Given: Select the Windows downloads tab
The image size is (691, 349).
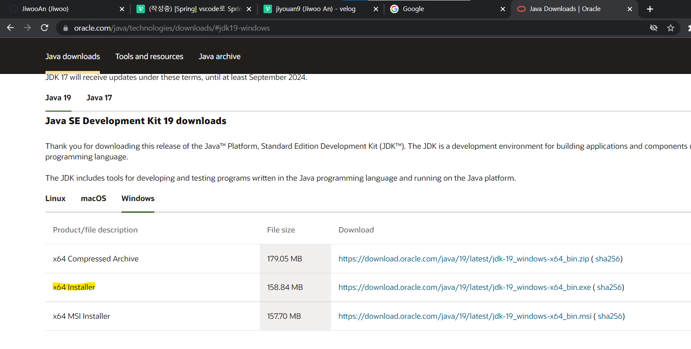Looking at the screenshot, I should [138, 199].
